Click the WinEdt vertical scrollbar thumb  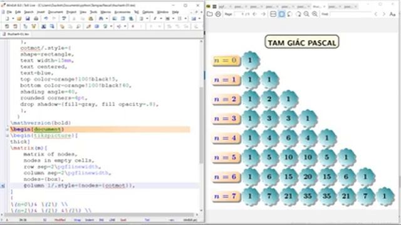[x=202, y=125]
